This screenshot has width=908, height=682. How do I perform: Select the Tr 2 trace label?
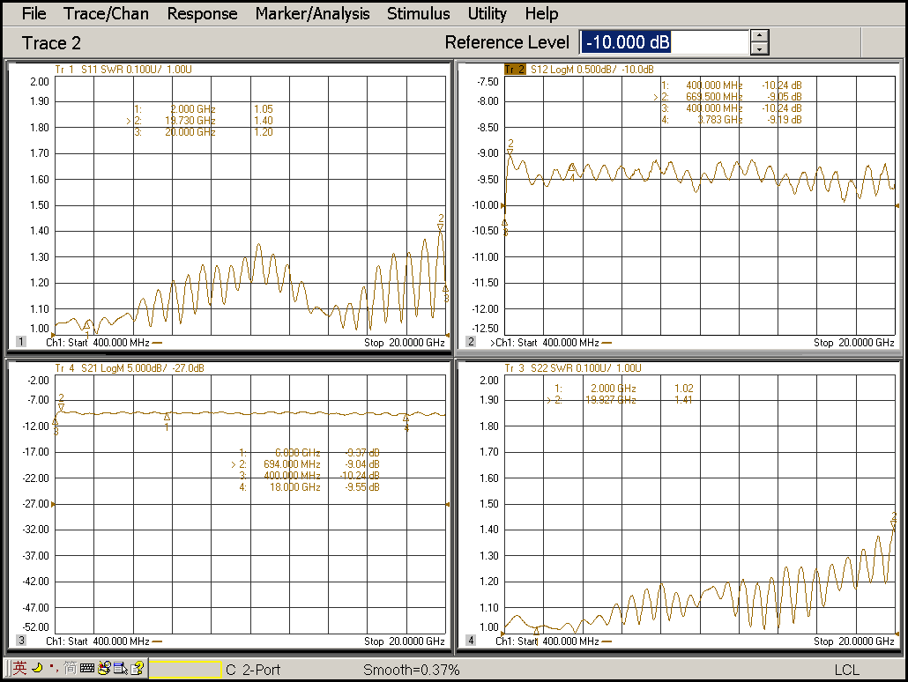pos(515,70)
